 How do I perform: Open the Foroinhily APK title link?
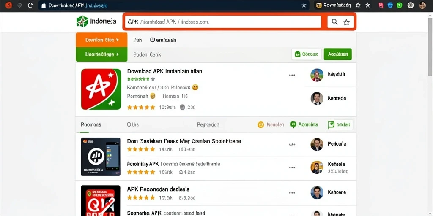pos(143,164)
